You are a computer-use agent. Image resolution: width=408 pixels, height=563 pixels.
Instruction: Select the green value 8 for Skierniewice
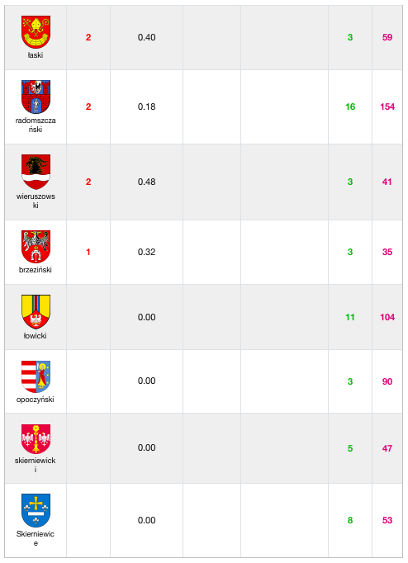pos(350,520)
